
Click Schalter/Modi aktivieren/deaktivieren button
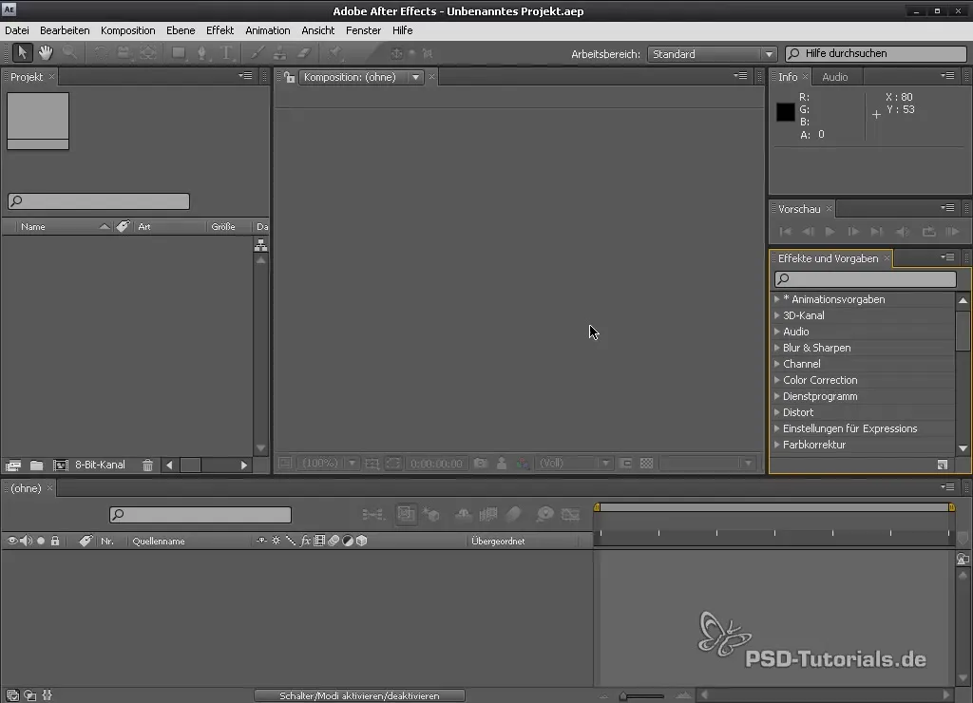(x=359, y=695)
